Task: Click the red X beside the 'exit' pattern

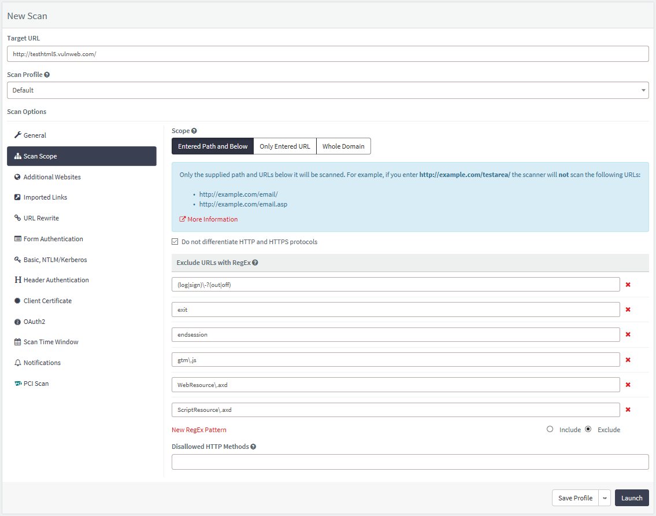Action: pos(628,310)
